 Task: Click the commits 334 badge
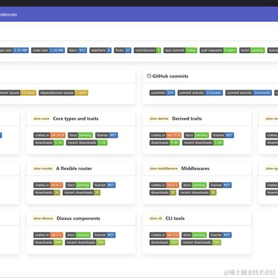pyautogui.click(x=162, y=92)
